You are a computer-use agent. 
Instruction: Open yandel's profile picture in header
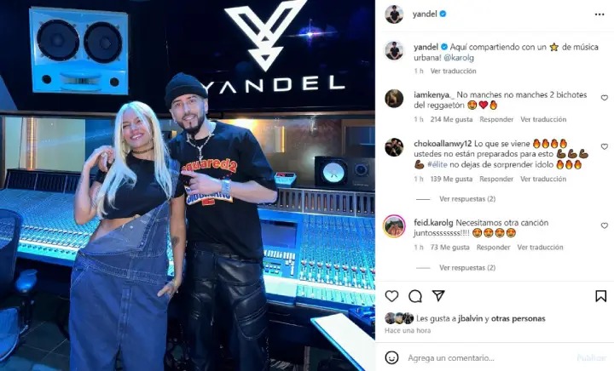[x=394, y=14]
